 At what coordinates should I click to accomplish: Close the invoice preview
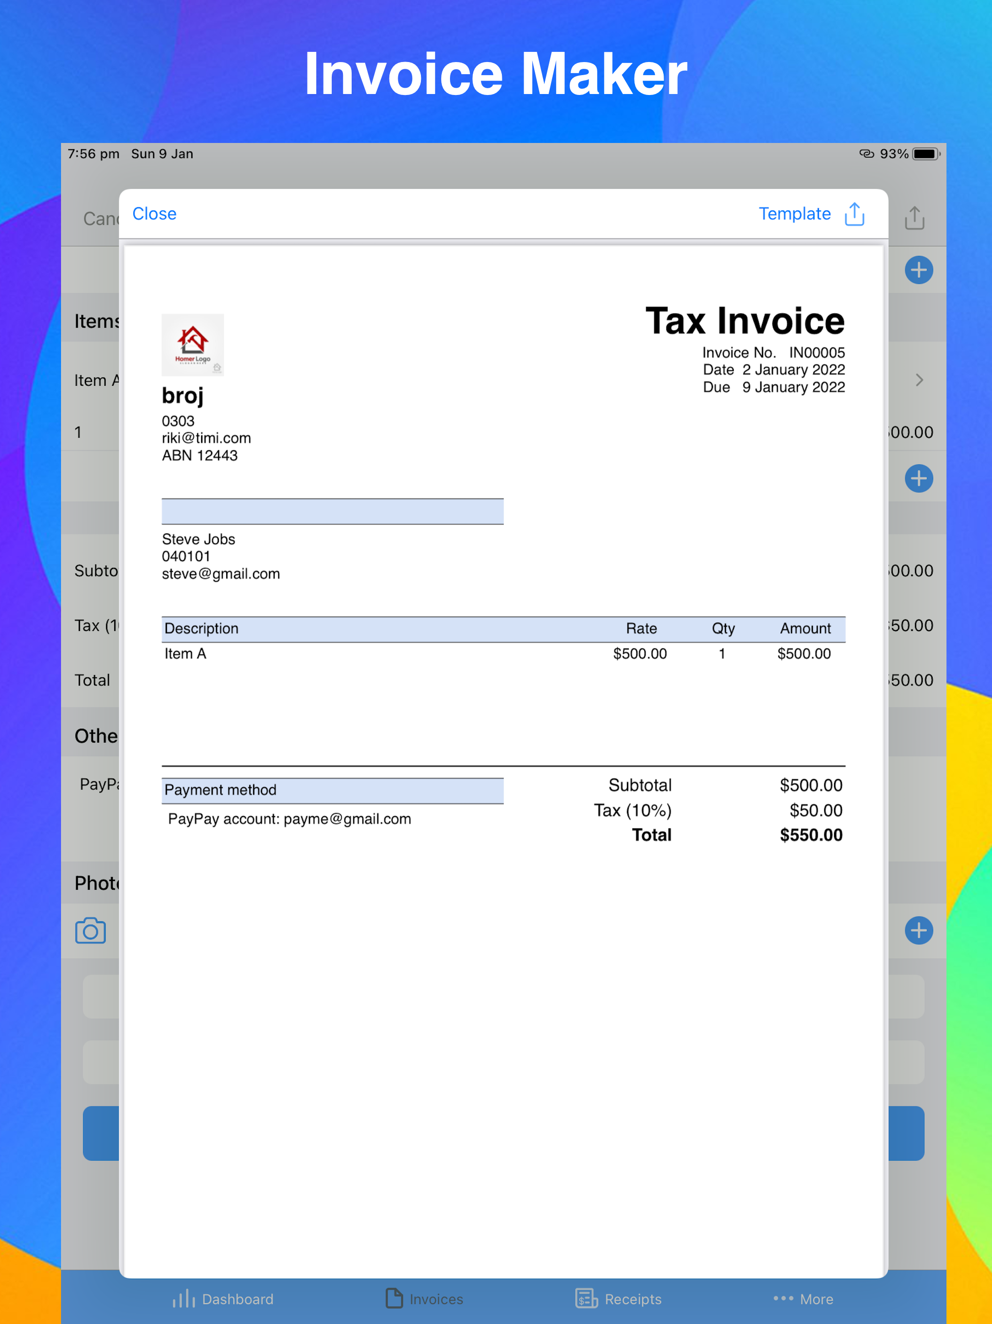[x=155, y=214]
